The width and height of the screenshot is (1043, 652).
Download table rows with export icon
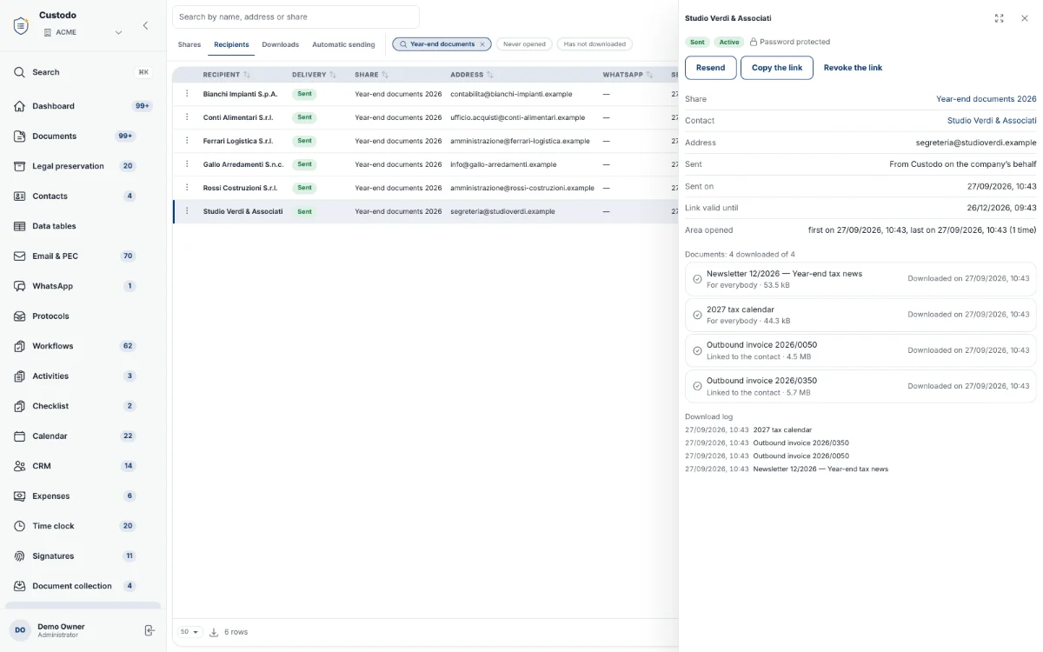tap(214, 632)
